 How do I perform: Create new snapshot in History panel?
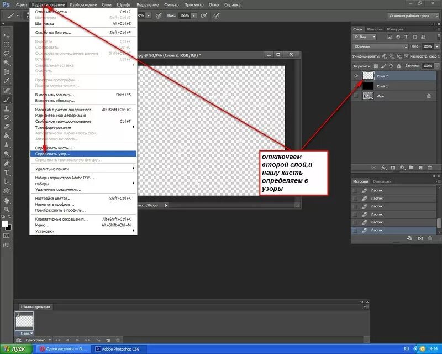[420, 238]
